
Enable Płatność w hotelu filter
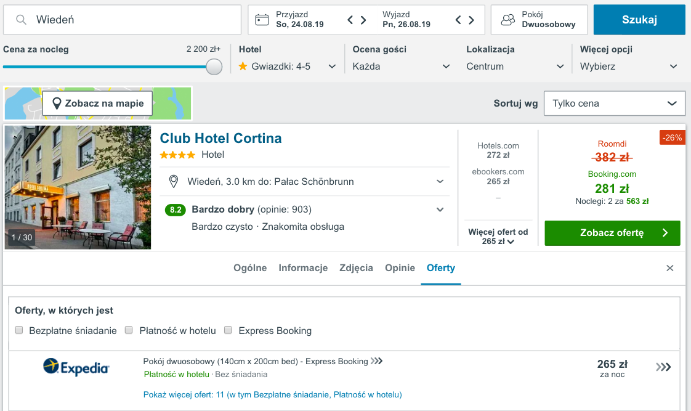[x=129, y=330]
